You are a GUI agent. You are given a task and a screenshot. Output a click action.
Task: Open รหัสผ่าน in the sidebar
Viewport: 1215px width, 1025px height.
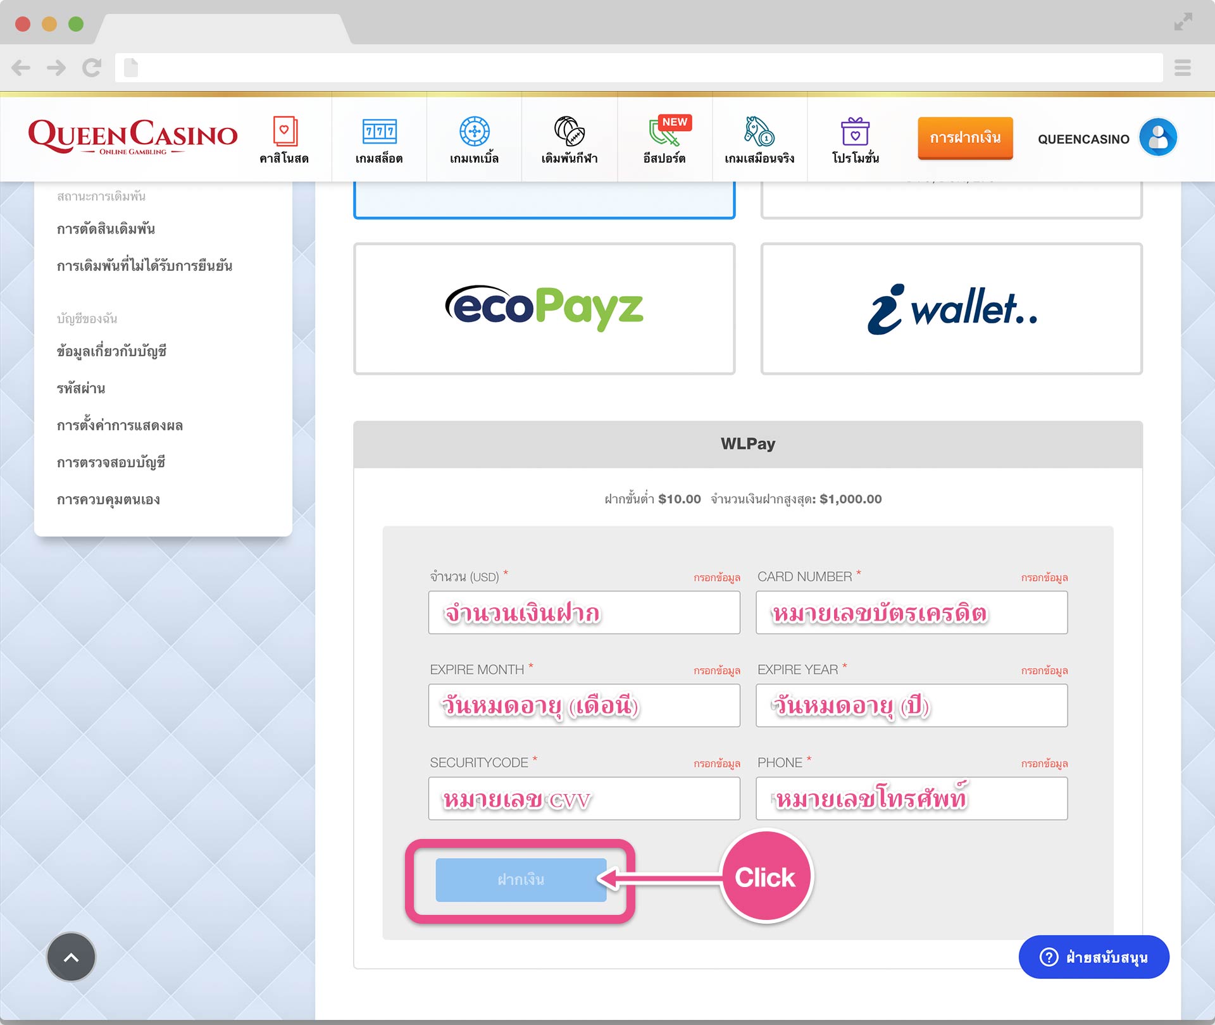(x=81, y=388)
